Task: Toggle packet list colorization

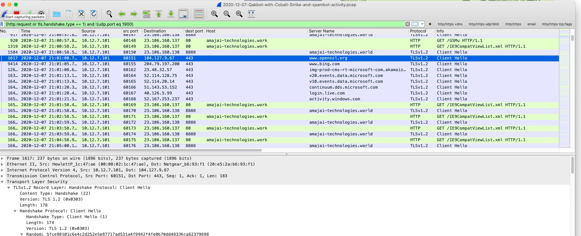Action: 199,14
